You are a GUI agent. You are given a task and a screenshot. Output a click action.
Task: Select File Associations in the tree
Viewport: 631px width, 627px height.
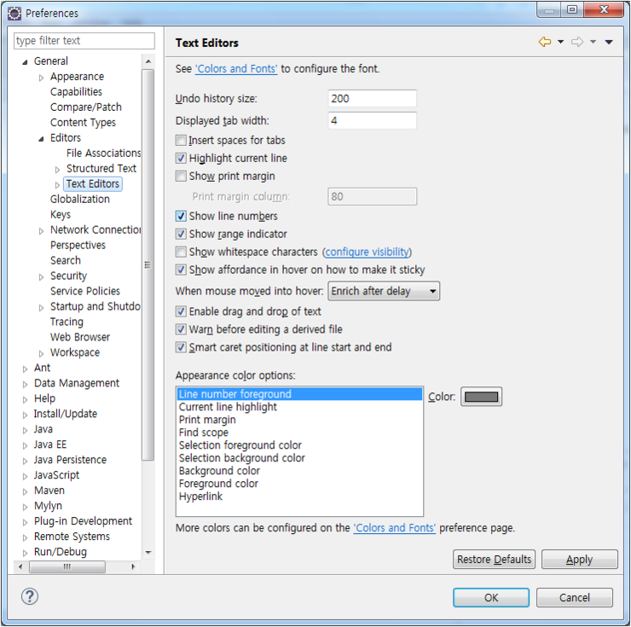pyautogui.click(x=103, y=153)
